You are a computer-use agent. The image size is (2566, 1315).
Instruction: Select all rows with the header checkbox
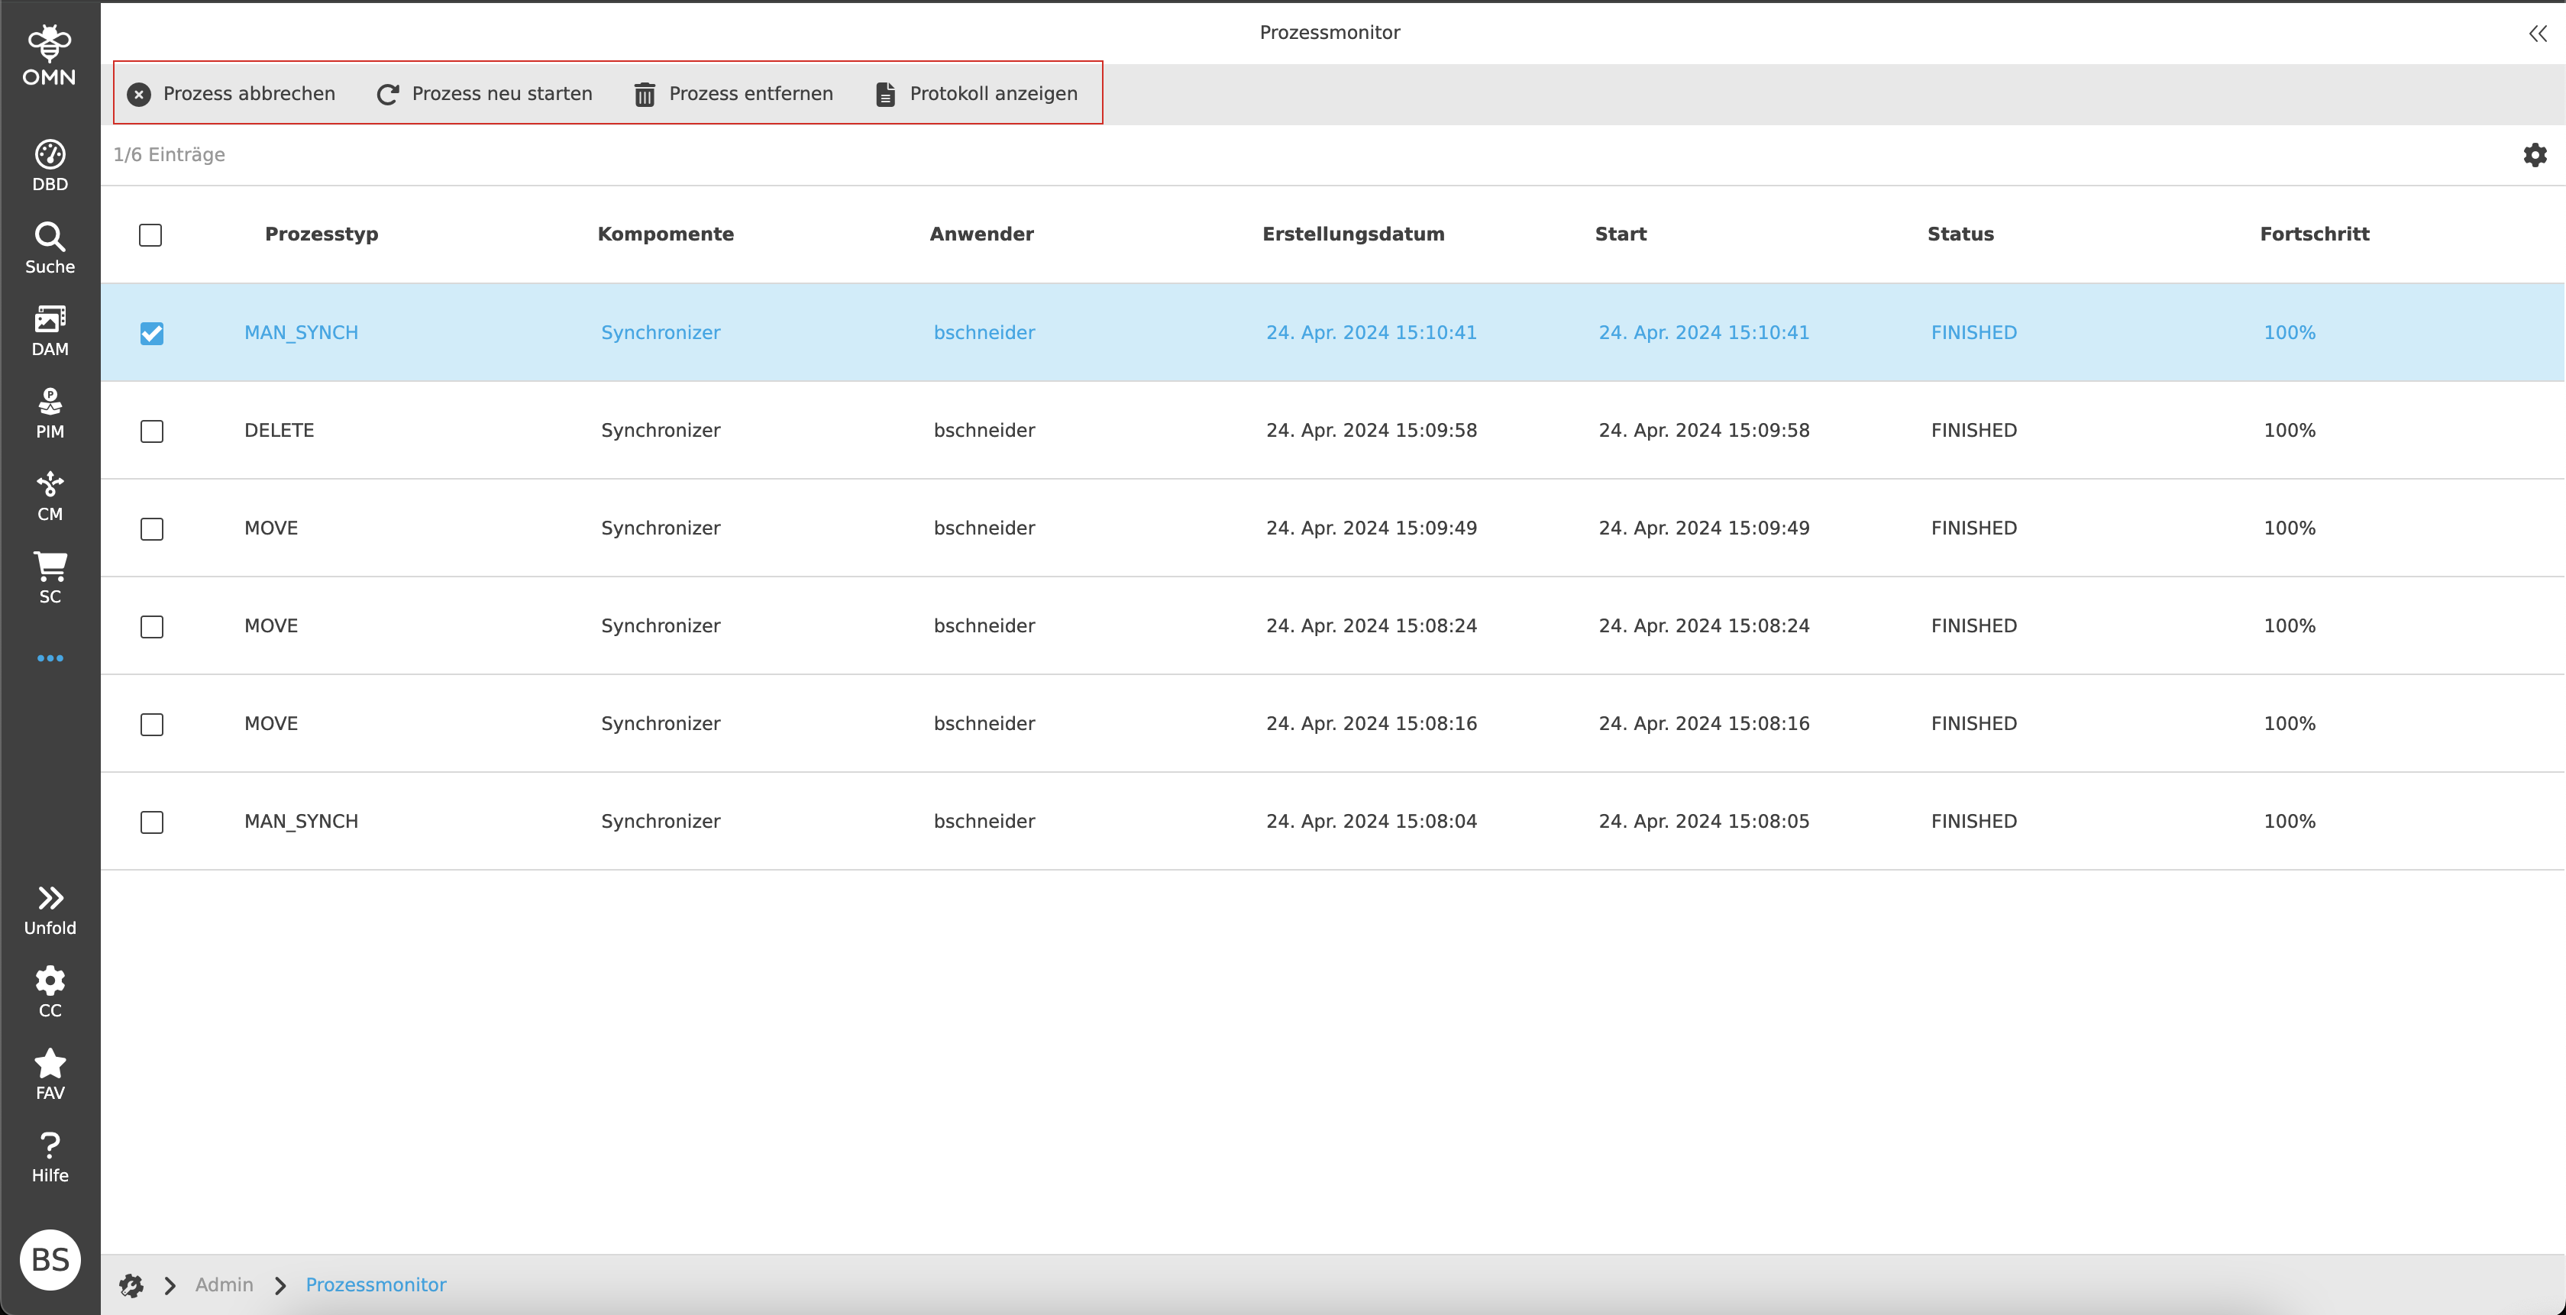[x=151, y=235]
